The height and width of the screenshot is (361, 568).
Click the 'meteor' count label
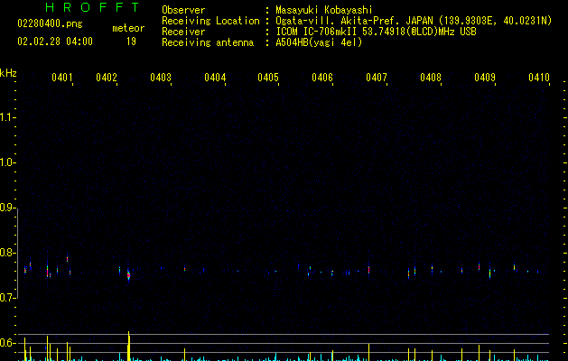(x=128, y=28)
